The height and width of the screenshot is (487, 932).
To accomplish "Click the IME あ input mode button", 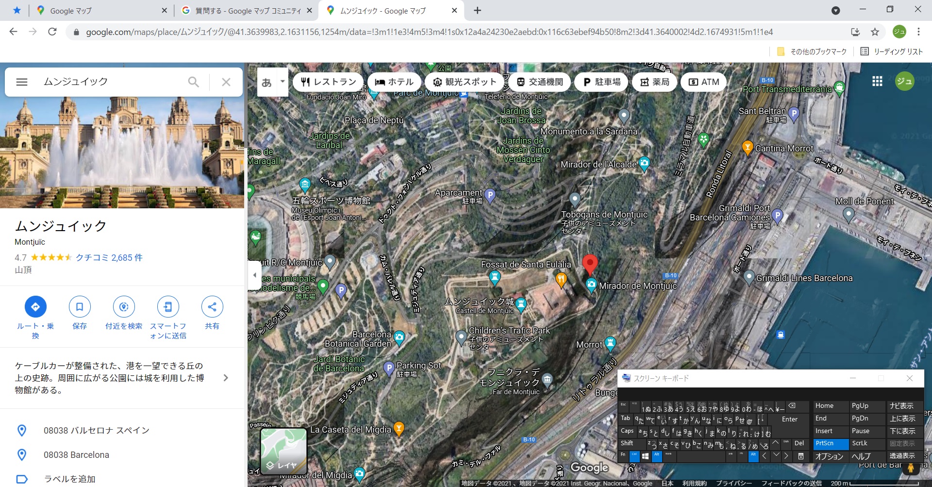I will coord(266,82).
